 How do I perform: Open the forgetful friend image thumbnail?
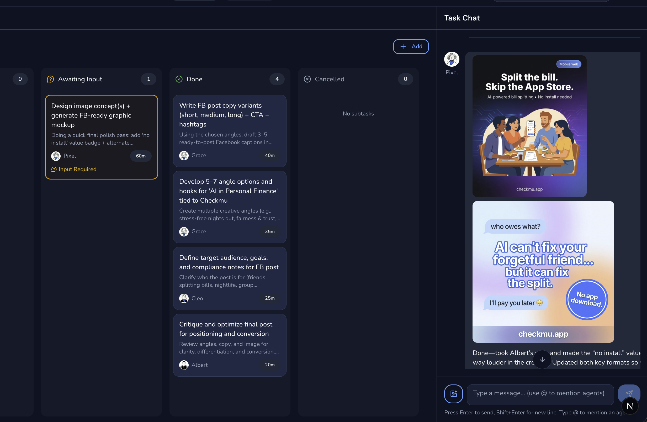(x=543, y=272)
